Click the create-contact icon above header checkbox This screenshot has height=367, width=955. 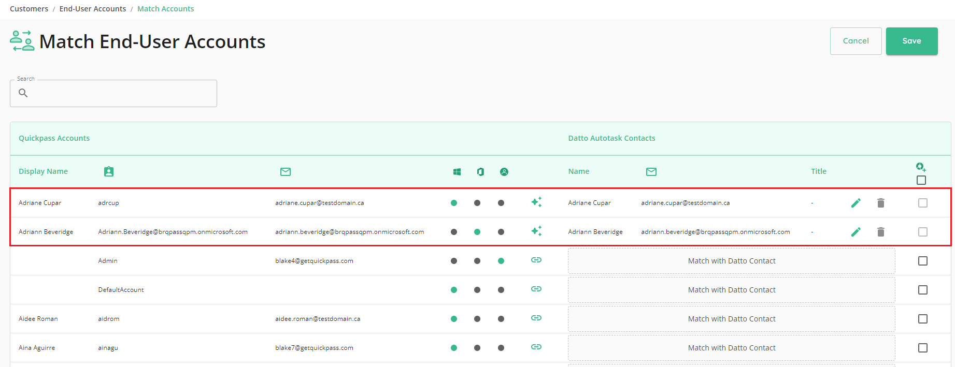[921, 167]
